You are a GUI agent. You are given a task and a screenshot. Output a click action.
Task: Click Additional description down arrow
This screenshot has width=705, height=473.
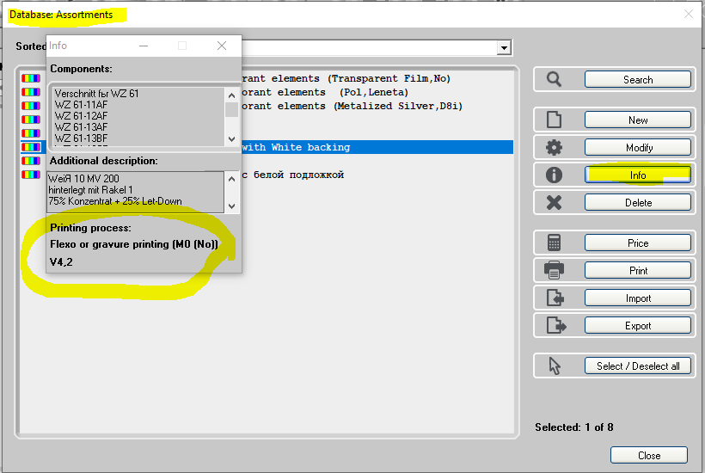click(231, 206)
